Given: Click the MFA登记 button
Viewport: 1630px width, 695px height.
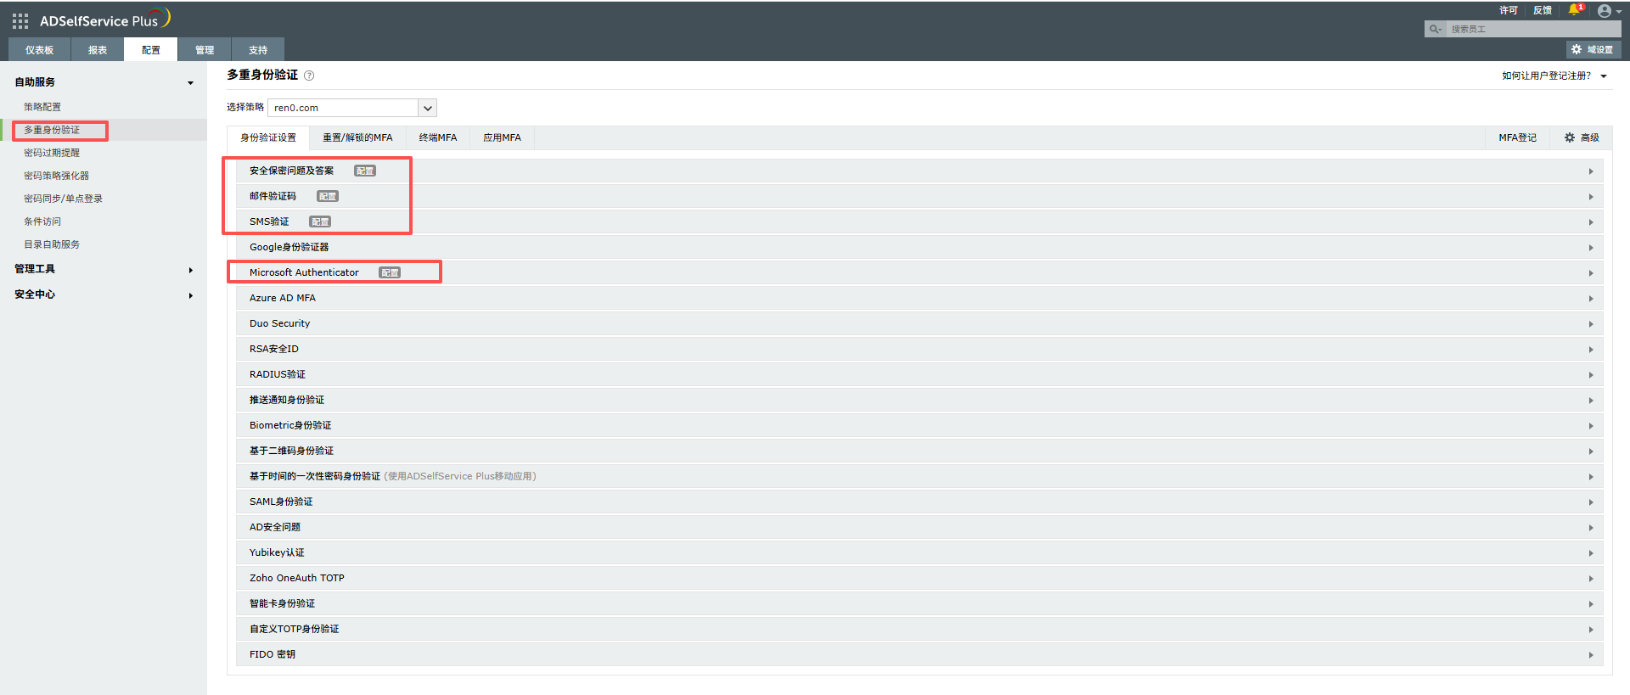Looking at the screenshot, I should tap(1517, 137).
